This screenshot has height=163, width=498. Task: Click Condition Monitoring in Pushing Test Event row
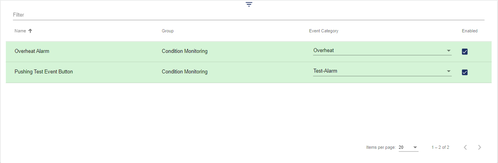point(184,72)
